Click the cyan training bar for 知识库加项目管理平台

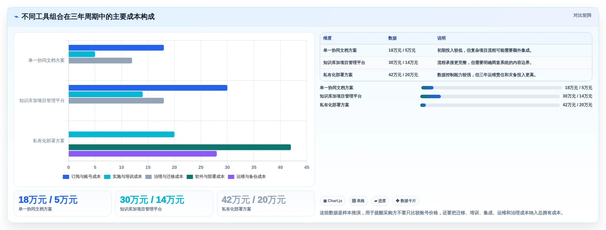(x=106, y=94)
